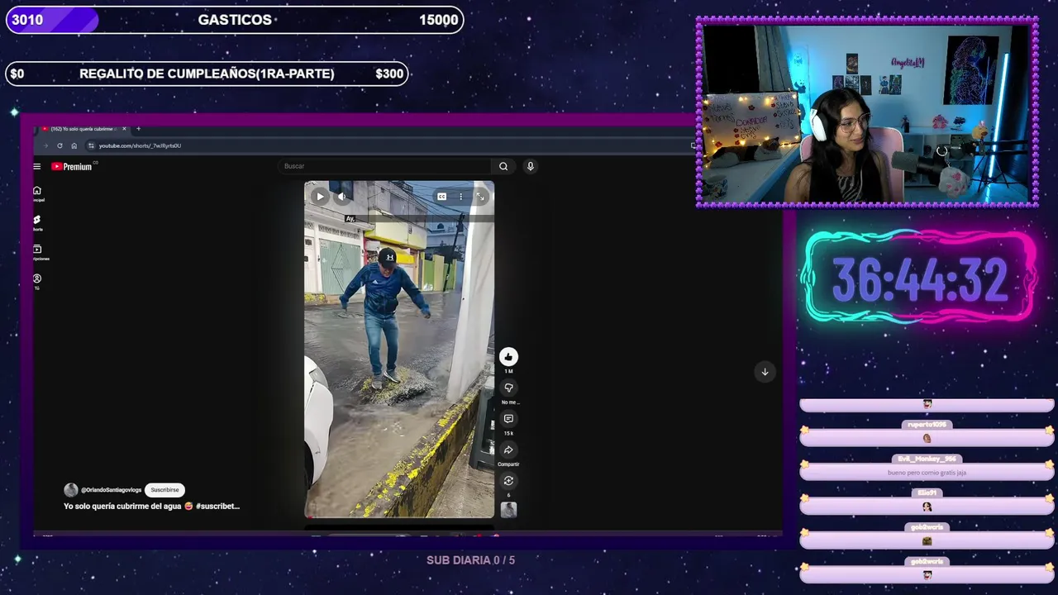Click the Short video frame
This screenshot has width=1058, height=595.
[399, 349]
